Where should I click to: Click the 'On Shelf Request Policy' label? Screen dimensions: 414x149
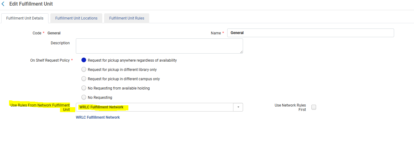click(x=50, y=60)
